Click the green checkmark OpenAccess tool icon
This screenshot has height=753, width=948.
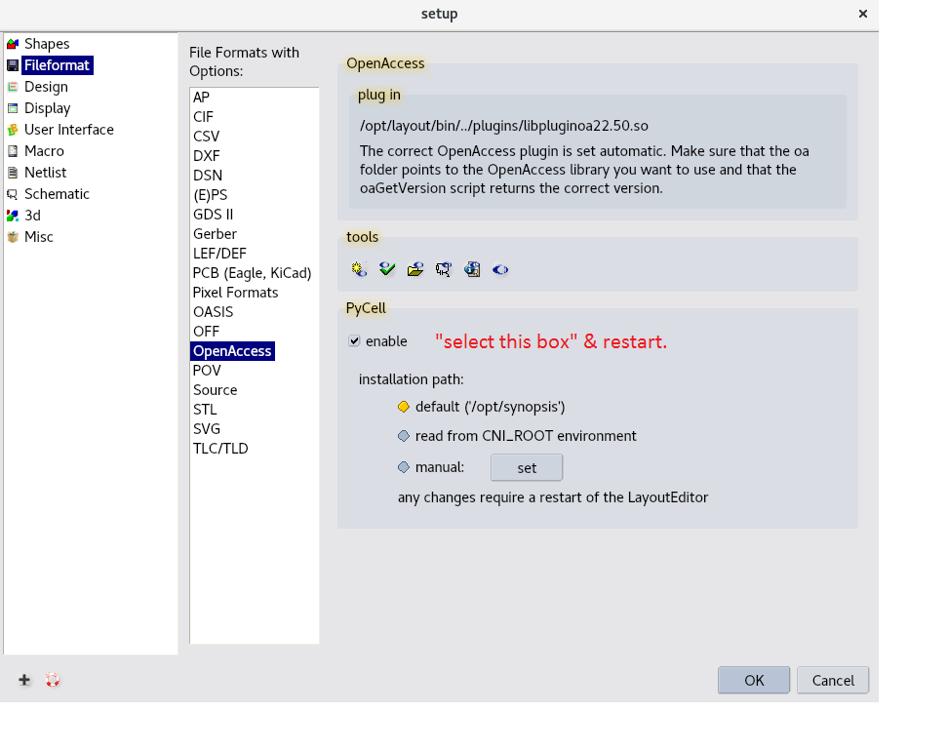pos(387,269)
